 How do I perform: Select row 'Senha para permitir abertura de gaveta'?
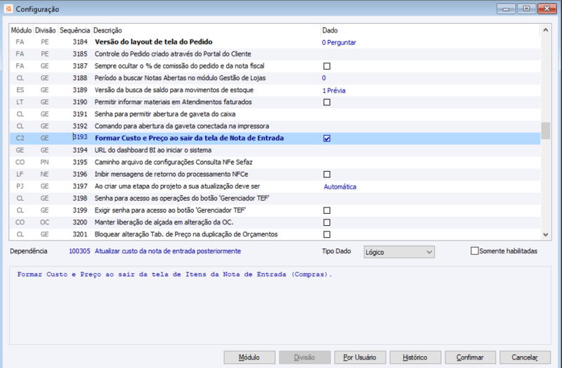tap(275, 114)
